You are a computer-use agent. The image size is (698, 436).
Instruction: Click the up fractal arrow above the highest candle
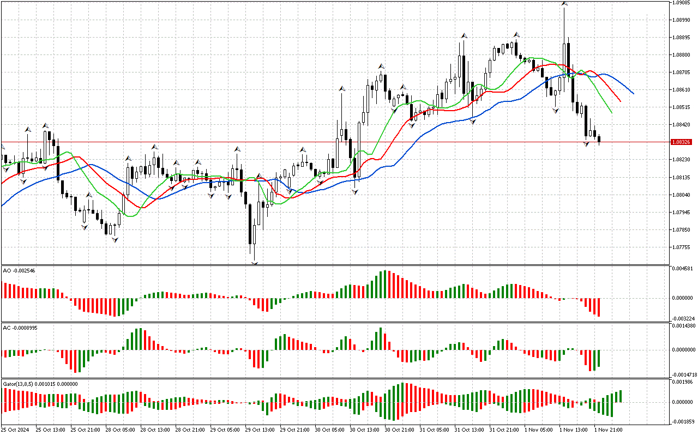coord(564,3)
